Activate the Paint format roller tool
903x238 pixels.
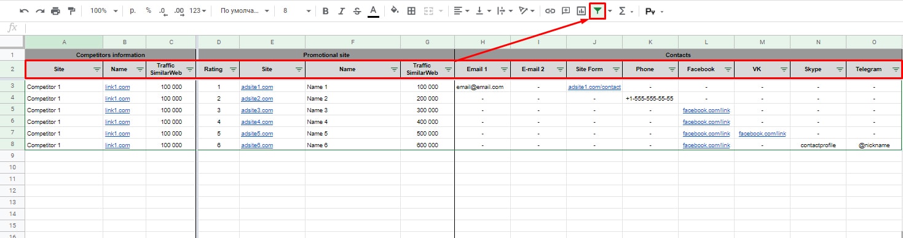click(72, 11)
